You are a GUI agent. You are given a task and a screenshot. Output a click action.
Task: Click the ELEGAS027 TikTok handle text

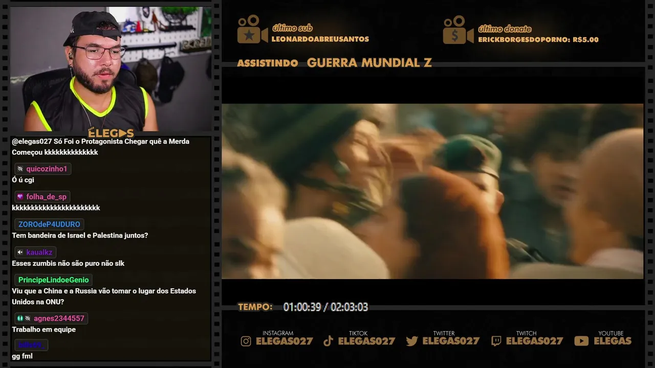click(x=367, y=341)
